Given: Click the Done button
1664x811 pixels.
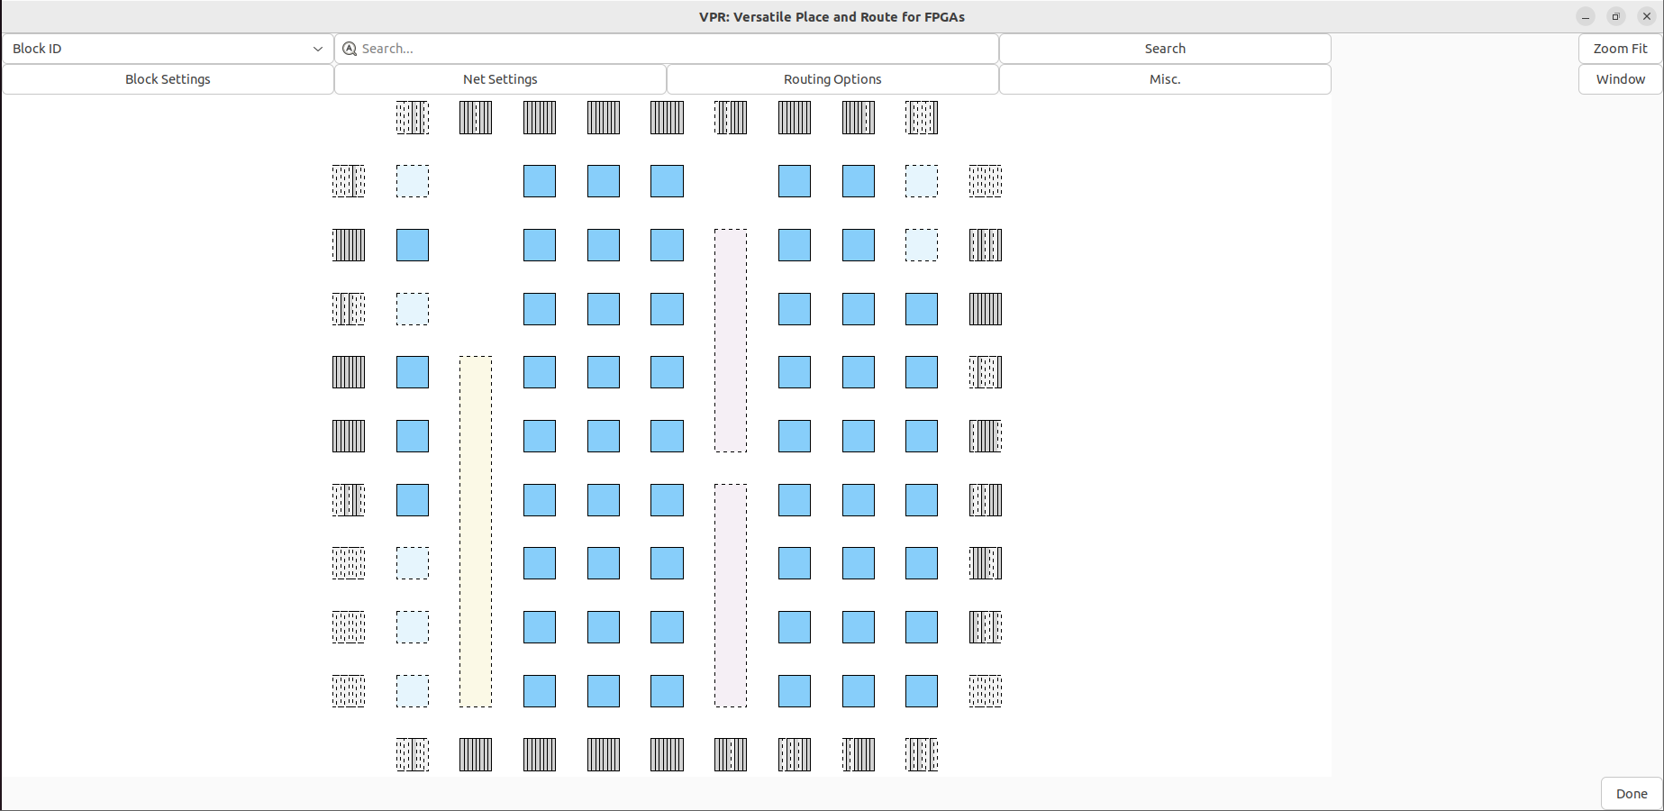Looking at the screenshot, I should (x=1632, y=794).
